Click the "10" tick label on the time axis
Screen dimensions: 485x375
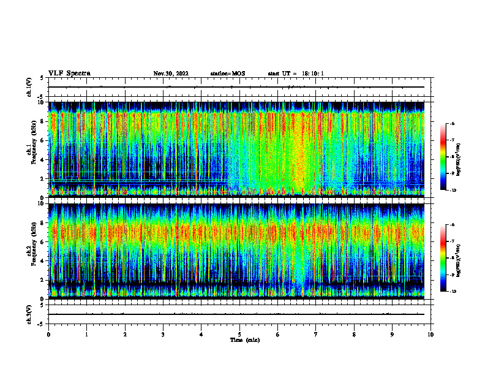(430, 335)
